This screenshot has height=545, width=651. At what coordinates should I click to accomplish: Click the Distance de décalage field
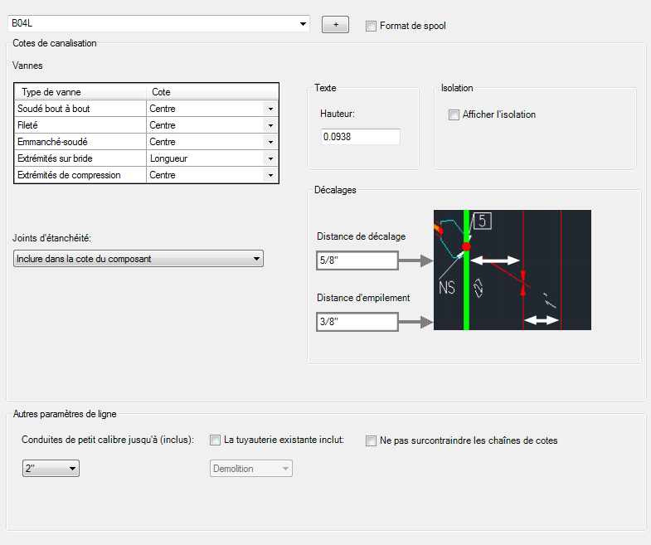tap(357, 260)
